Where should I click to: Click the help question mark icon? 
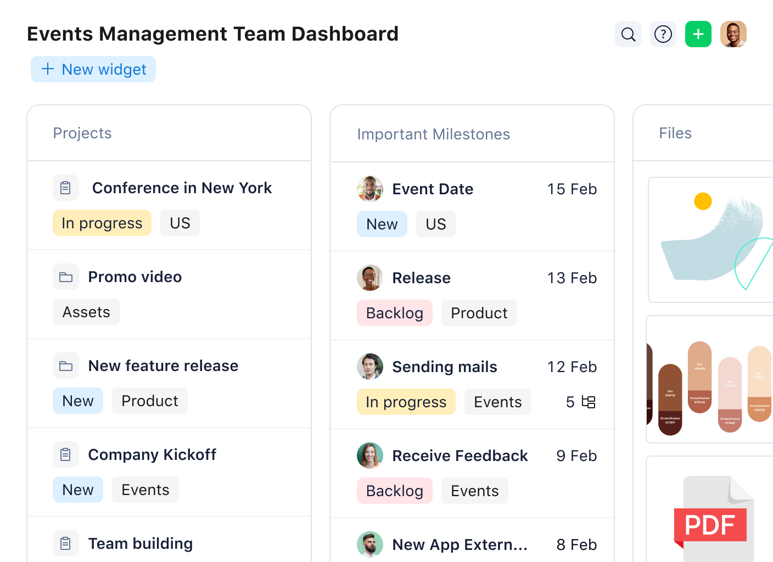tap(663, 34)
